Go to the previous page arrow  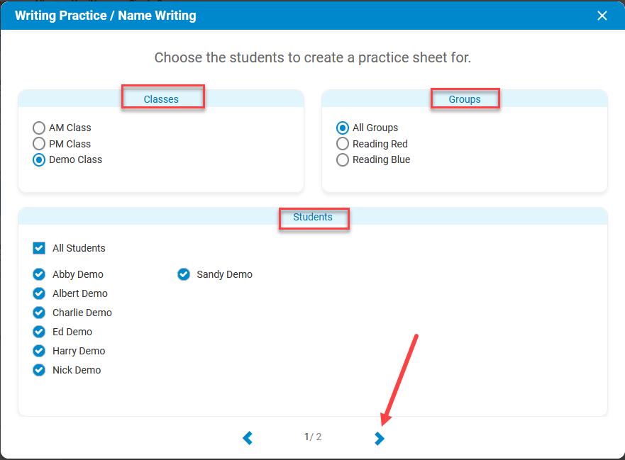(248, 438)
